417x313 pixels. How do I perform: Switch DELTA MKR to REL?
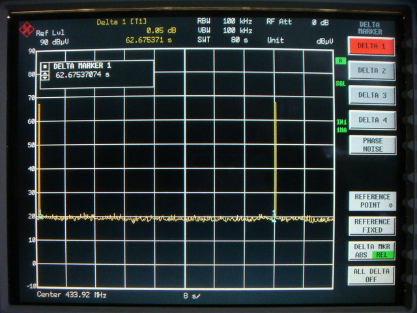click(382, 255)
